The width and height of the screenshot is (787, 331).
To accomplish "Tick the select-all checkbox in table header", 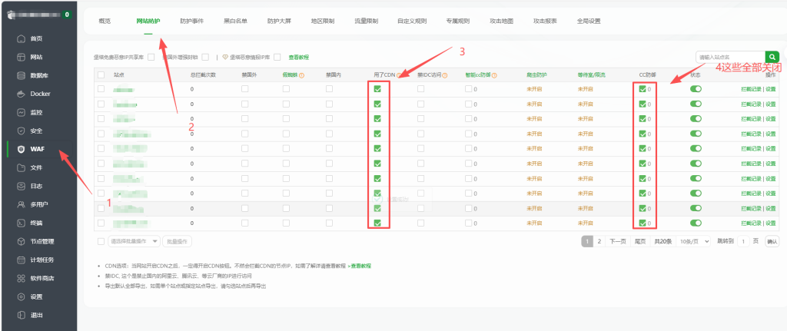I will pos(101,75).
